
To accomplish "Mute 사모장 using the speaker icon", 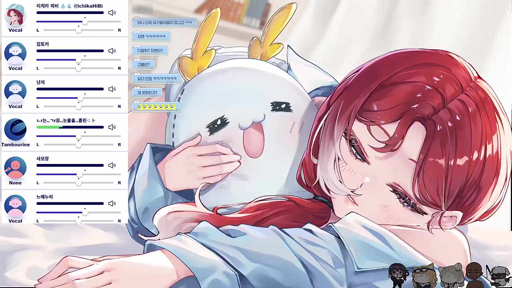I will (x=112, y=165).
